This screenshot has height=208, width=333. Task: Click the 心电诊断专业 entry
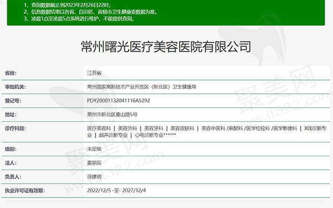click(149, 135)
